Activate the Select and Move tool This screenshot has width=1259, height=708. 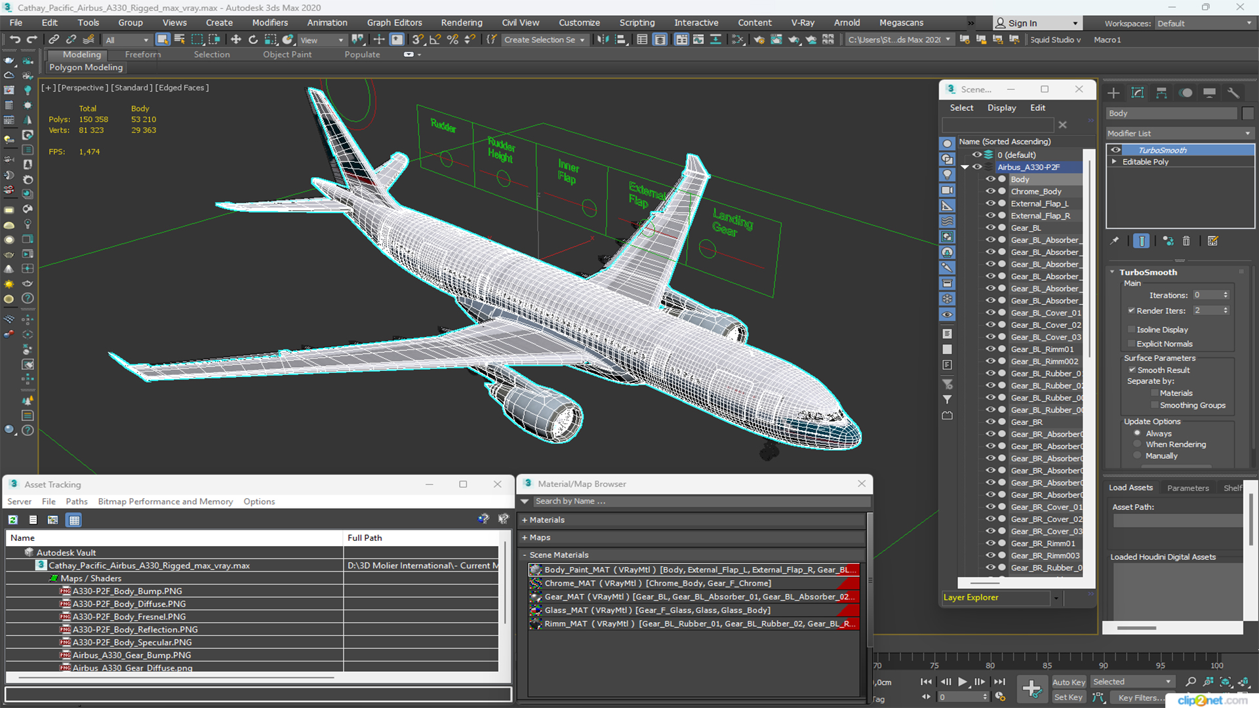coord(236,39)
